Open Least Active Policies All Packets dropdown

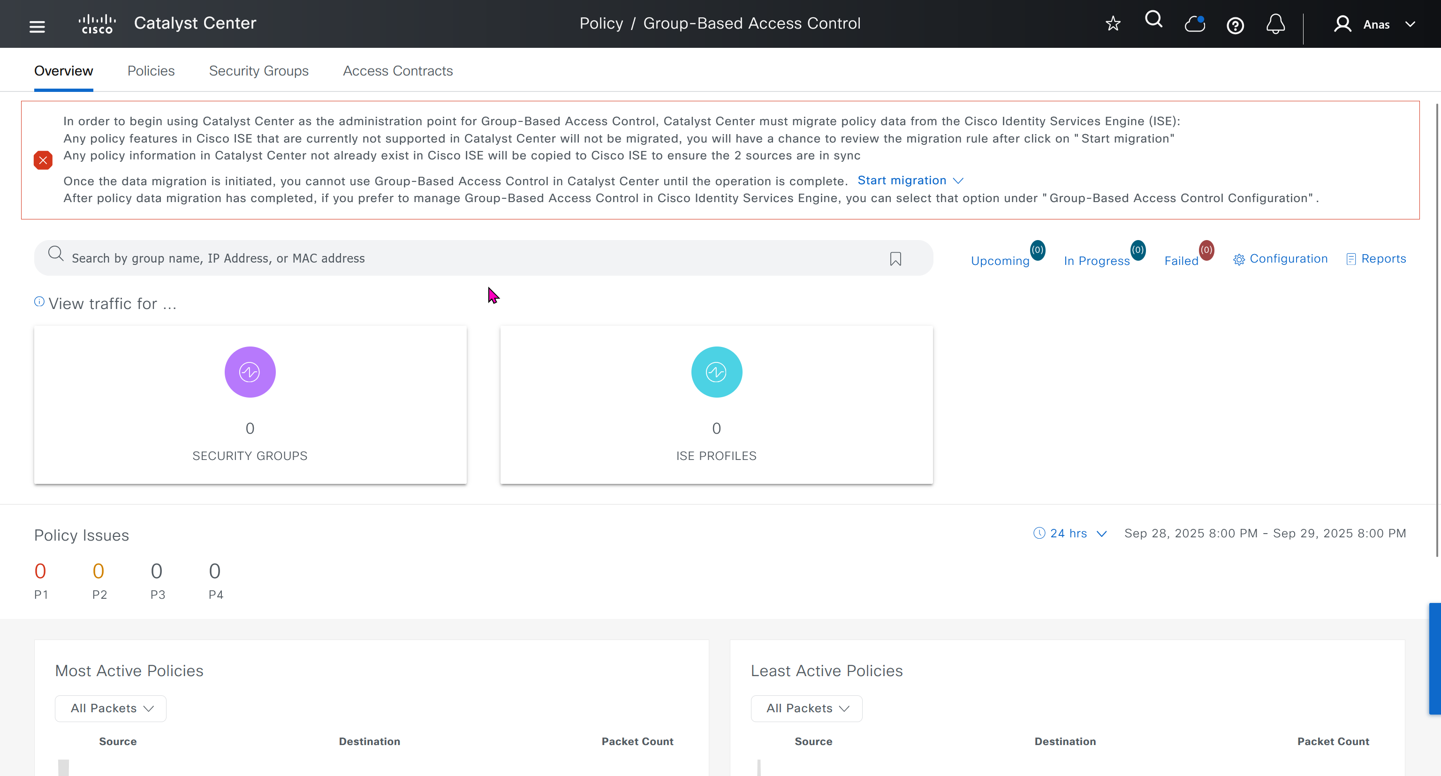(806, 708)
